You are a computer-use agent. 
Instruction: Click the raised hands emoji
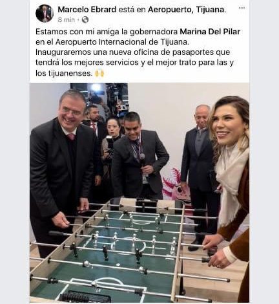point(99,73)
